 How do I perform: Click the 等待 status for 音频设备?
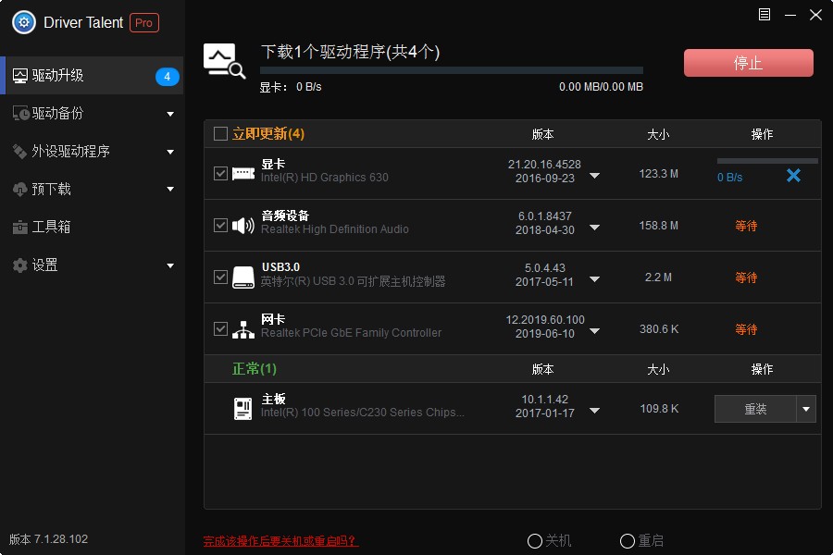pyautogui.click(x=746, y=226)
